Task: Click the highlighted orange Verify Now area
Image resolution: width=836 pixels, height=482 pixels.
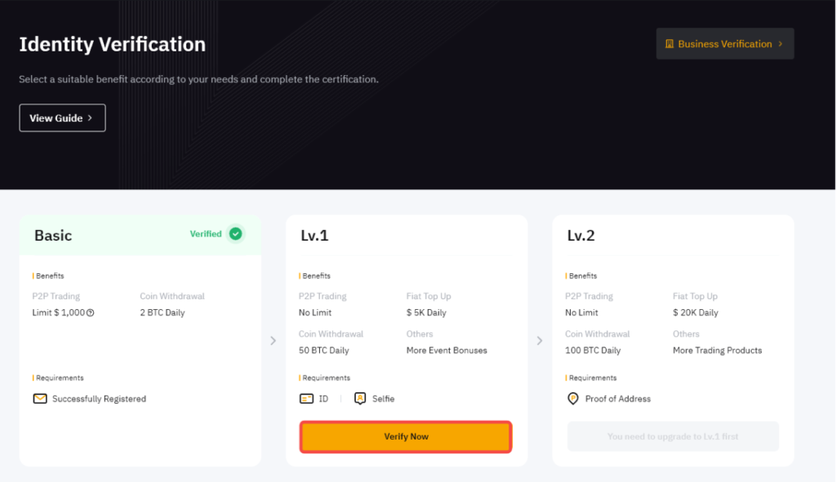Action: pyautogui.click(x=406, y=436)
